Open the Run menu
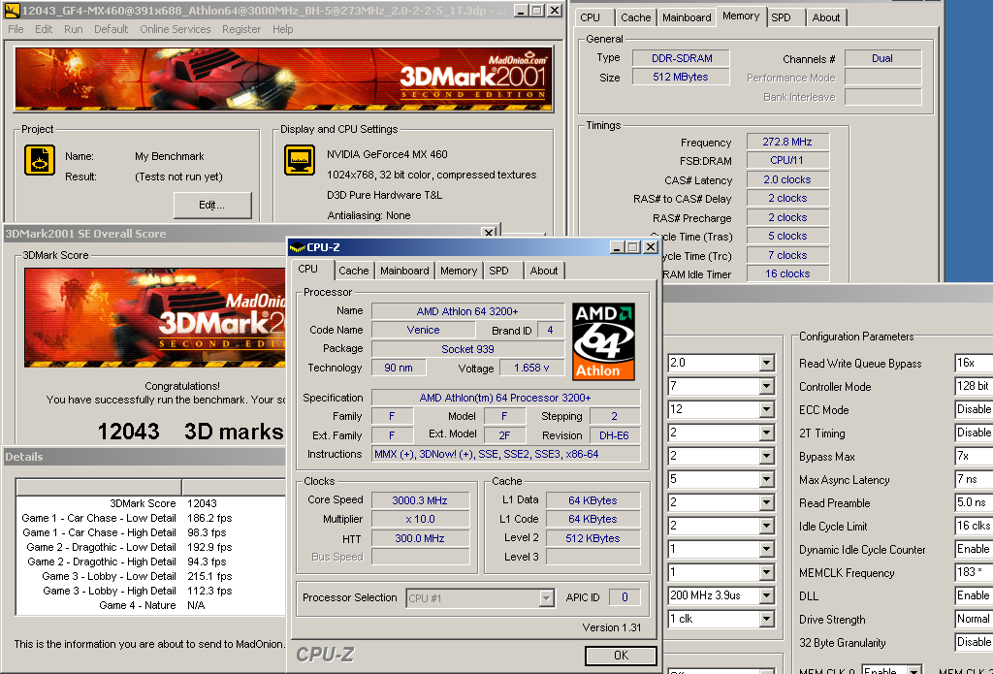 (74, 29)
